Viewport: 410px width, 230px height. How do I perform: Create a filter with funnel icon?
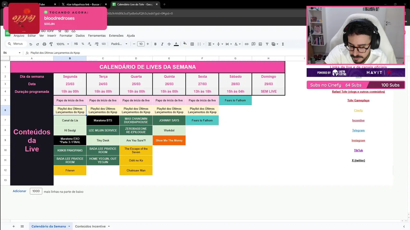[x=267, y=44]
